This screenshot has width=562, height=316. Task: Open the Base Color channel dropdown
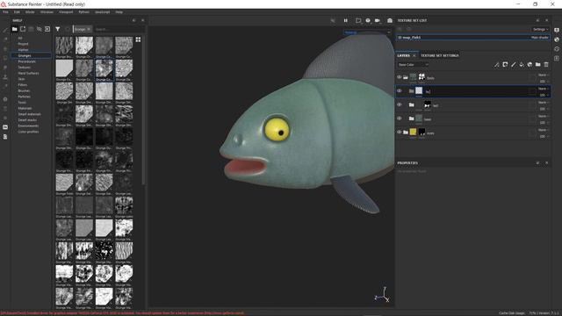413,64
